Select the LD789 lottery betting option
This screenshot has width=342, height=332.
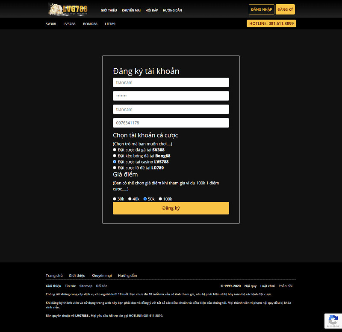(115, 168)
